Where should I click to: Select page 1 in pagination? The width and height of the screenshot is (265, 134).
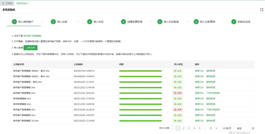178,128
